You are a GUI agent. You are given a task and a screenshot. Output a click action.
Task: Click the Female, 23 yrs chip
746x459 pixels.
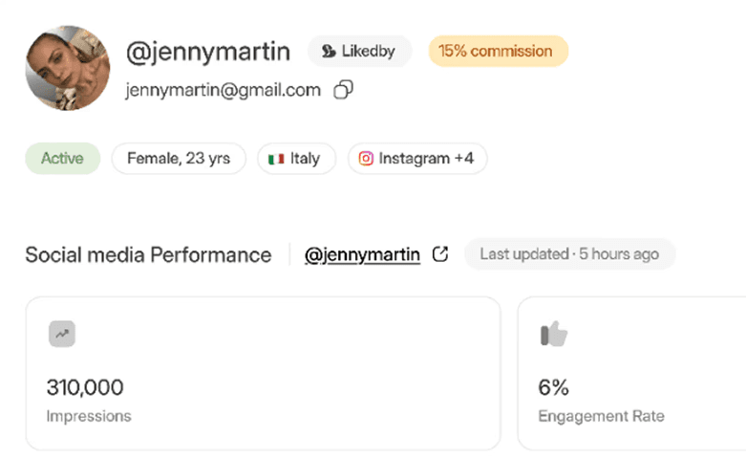tap(179, 159)
